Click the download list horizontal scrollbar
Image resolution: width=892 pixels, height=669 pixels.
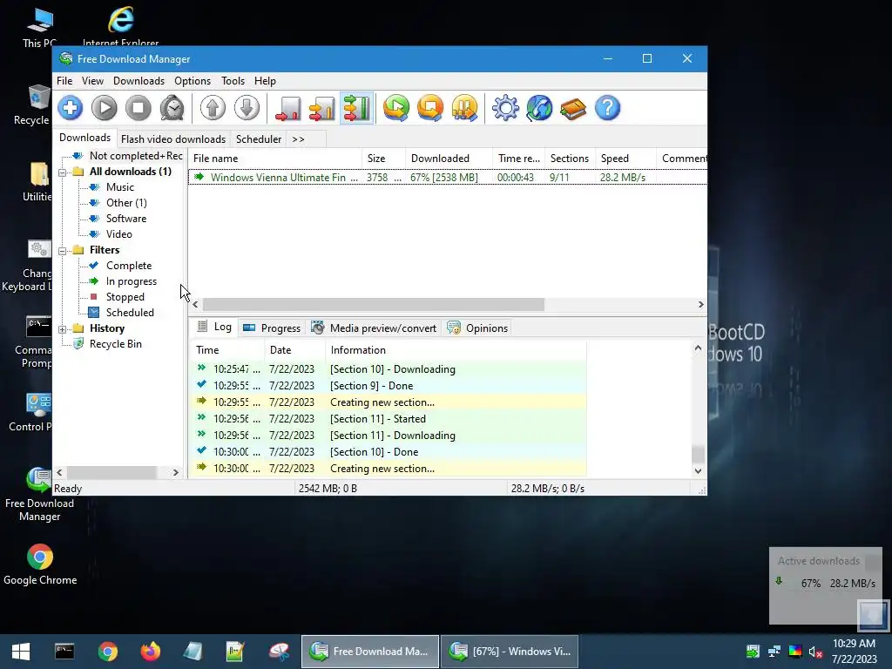(x=373, y=304)
